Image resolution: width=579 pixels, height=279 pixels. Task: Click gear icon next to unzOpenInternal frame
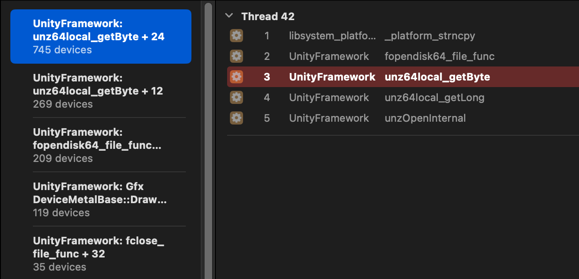tap(236, 118)
